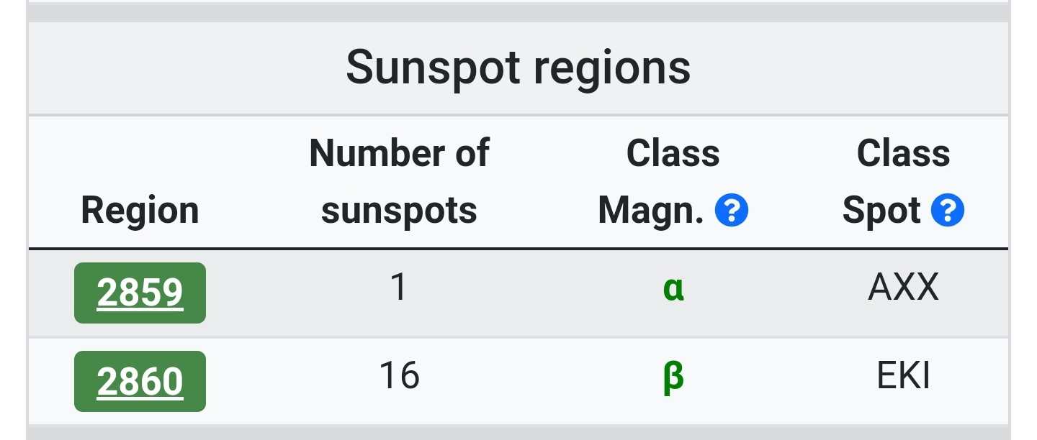Open sunspot region 2859
Image resolution: width=1037 pixels, height=440 pixels.
140,293
